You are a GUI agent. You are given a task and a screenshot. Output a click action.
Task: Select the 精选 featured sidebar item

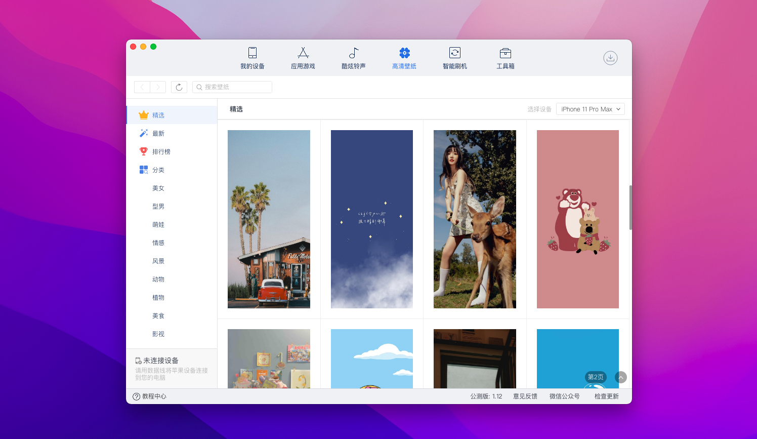point(158,115)
